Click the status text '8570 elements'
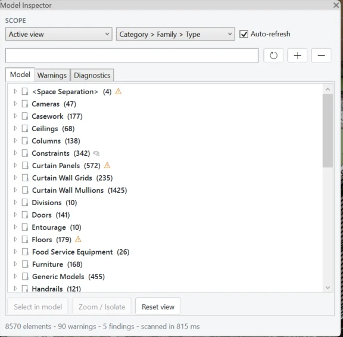343x337 pixels. coord(28,326)
